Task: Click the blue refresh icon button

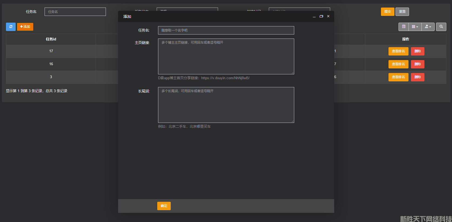Action: pos(11,27)
